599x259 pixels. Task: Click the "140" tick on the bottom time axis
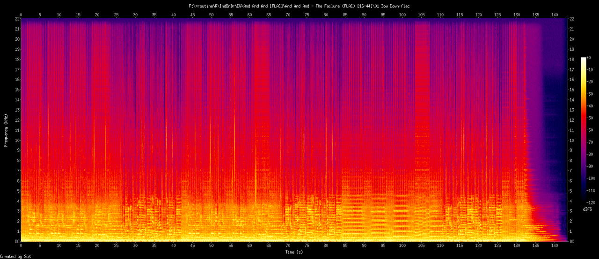[555, 246]
